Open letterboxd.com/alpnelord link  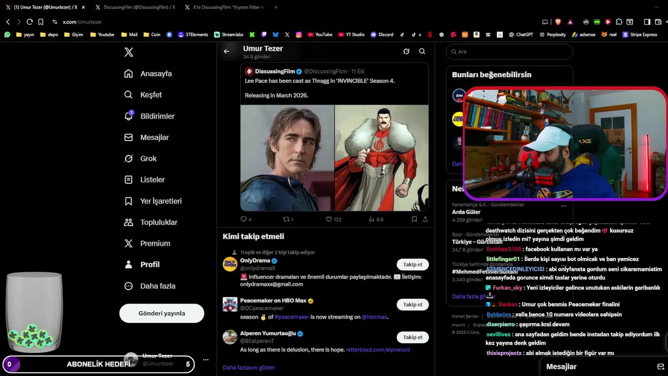(378, 350)
